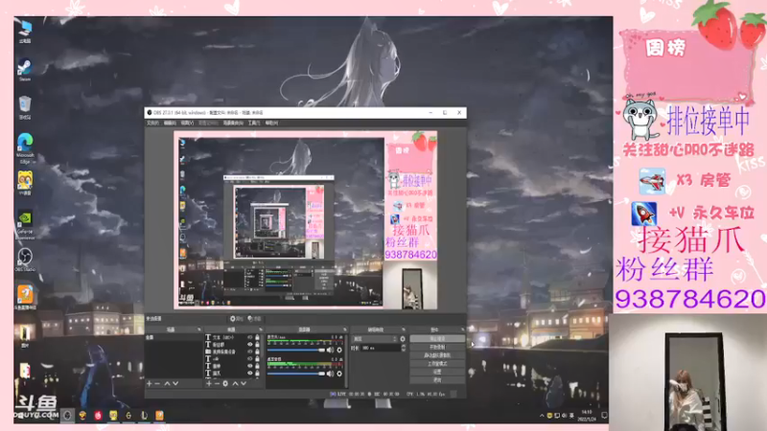Toggle lock icon of the last visible source
767x431 pixels.
(x=257, y=374)
